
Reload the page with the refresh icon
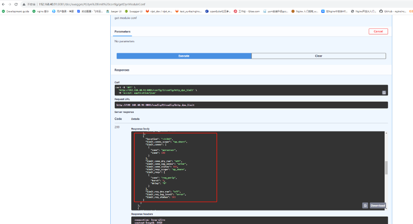pyautogui.click(x=16, y=4)
